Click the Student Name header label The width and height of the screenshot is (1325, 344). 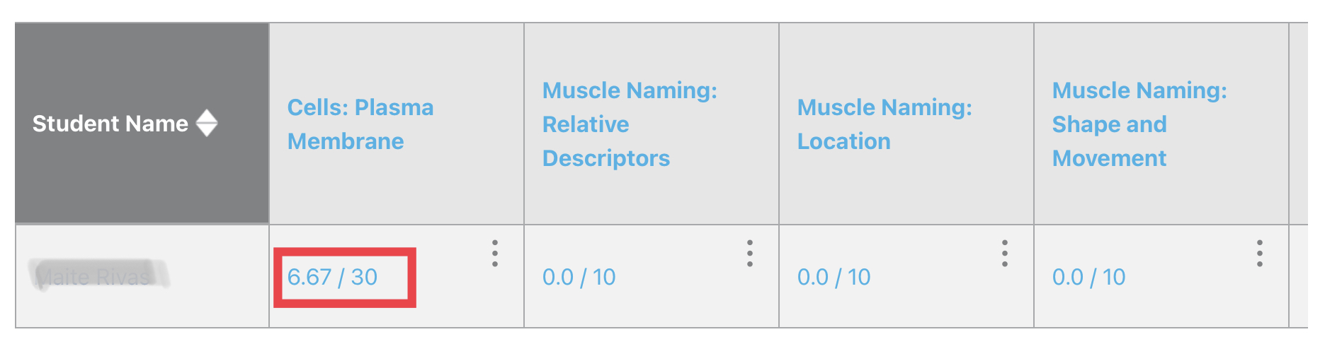tap(110, 124)
